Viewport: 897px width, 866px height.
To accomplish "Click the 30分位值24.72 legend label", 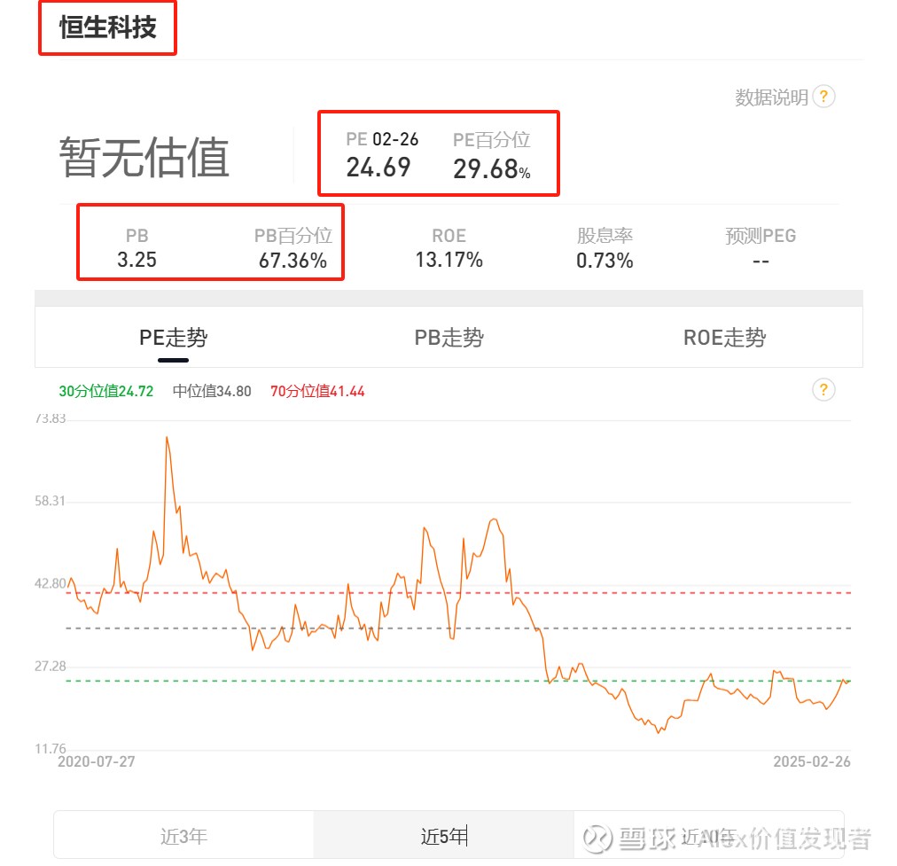I will (106, 391).
